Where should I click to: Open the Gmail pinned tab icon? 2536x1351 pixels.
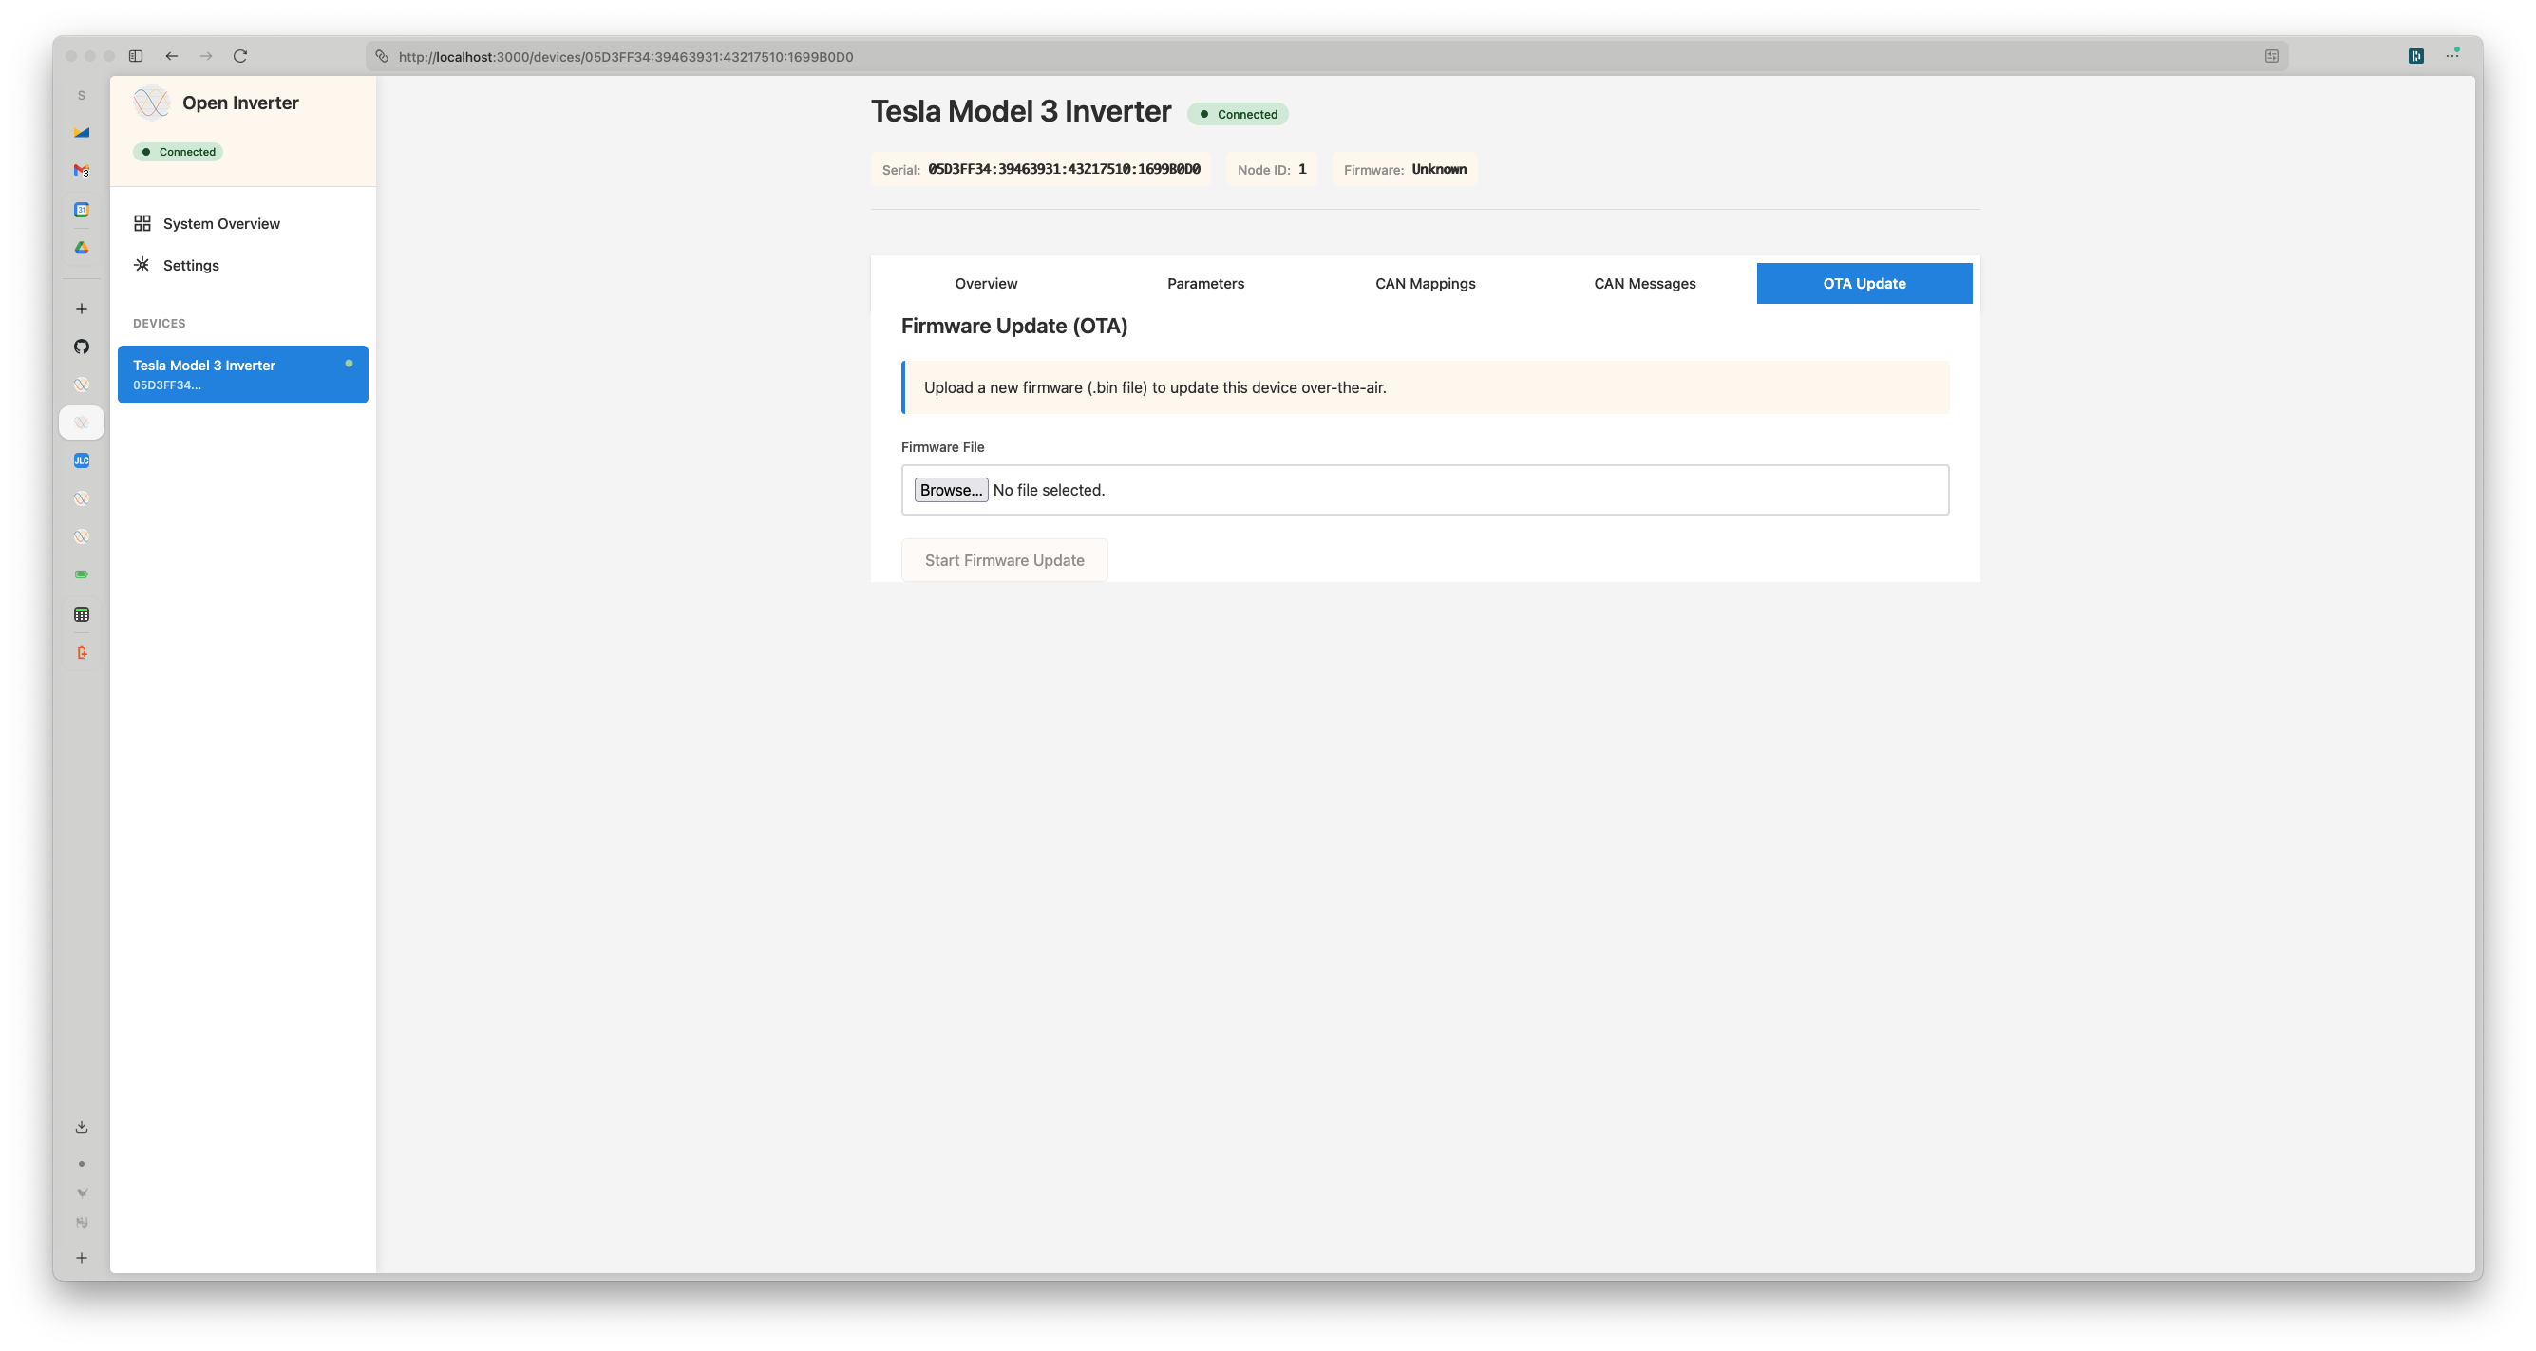[x=82, y=170]
